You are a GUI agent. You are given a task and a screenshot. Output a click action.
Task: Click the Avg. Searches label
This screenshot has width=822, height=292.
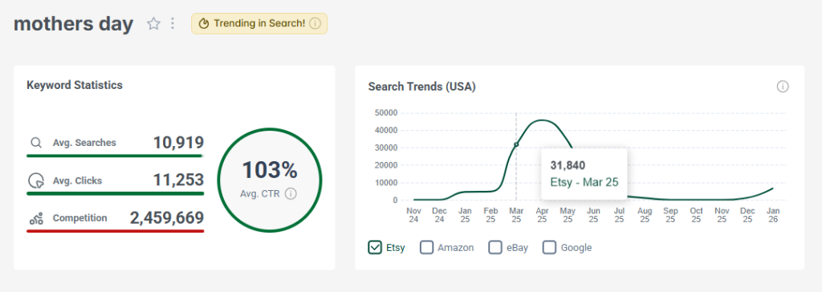(x=84, y=143)
